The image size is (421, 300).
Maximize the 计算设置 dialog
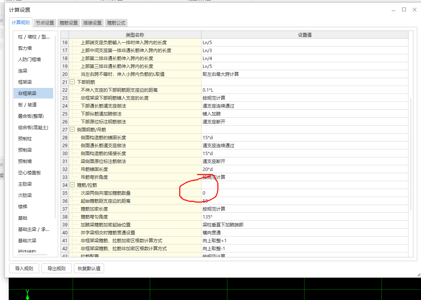click(x=404, y=10)
